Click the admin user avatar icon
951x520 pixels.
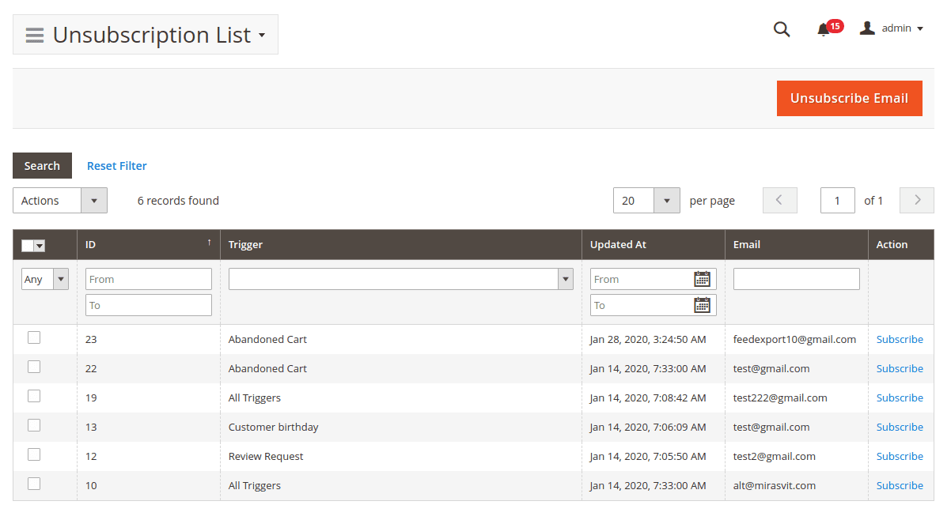[867, 28]
